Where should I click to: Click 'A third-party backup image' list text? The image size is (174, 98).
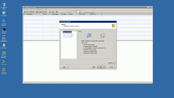[90, 53]
